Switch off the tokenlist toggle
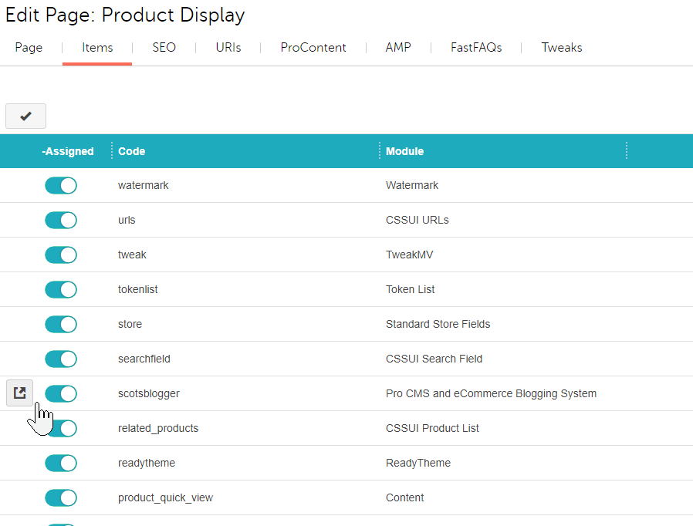 click(x=61, y=289)
